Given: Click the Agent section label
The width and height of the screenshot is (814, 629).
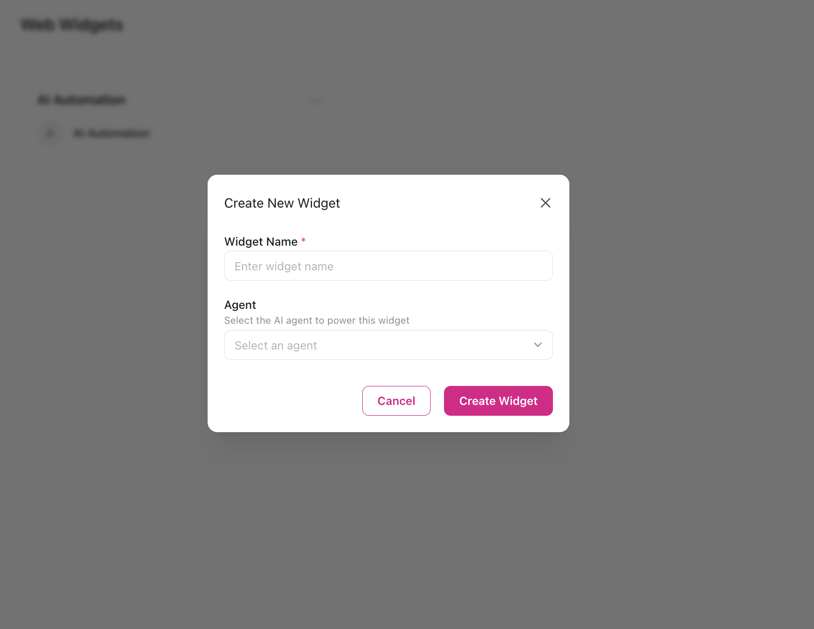Looking at the screenshot, I should [x=239, y=305].
